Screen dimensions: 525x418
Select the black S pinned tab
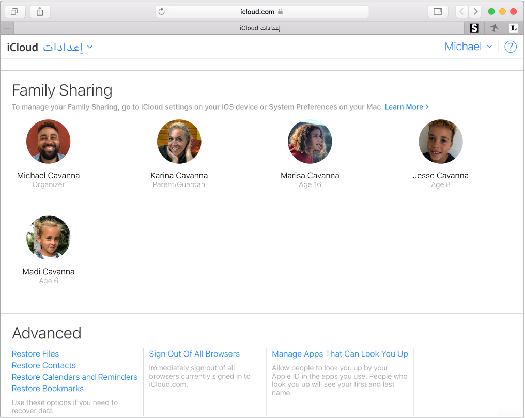click(474, 28)
